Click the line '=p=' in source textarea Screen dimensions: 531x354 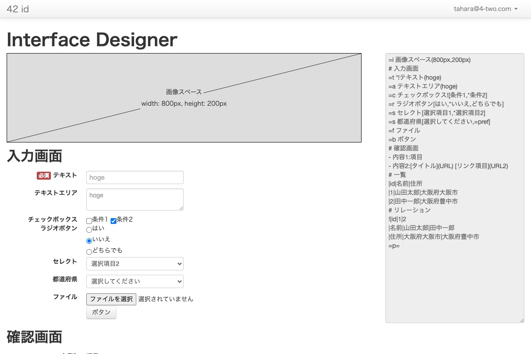click(394, 246)
